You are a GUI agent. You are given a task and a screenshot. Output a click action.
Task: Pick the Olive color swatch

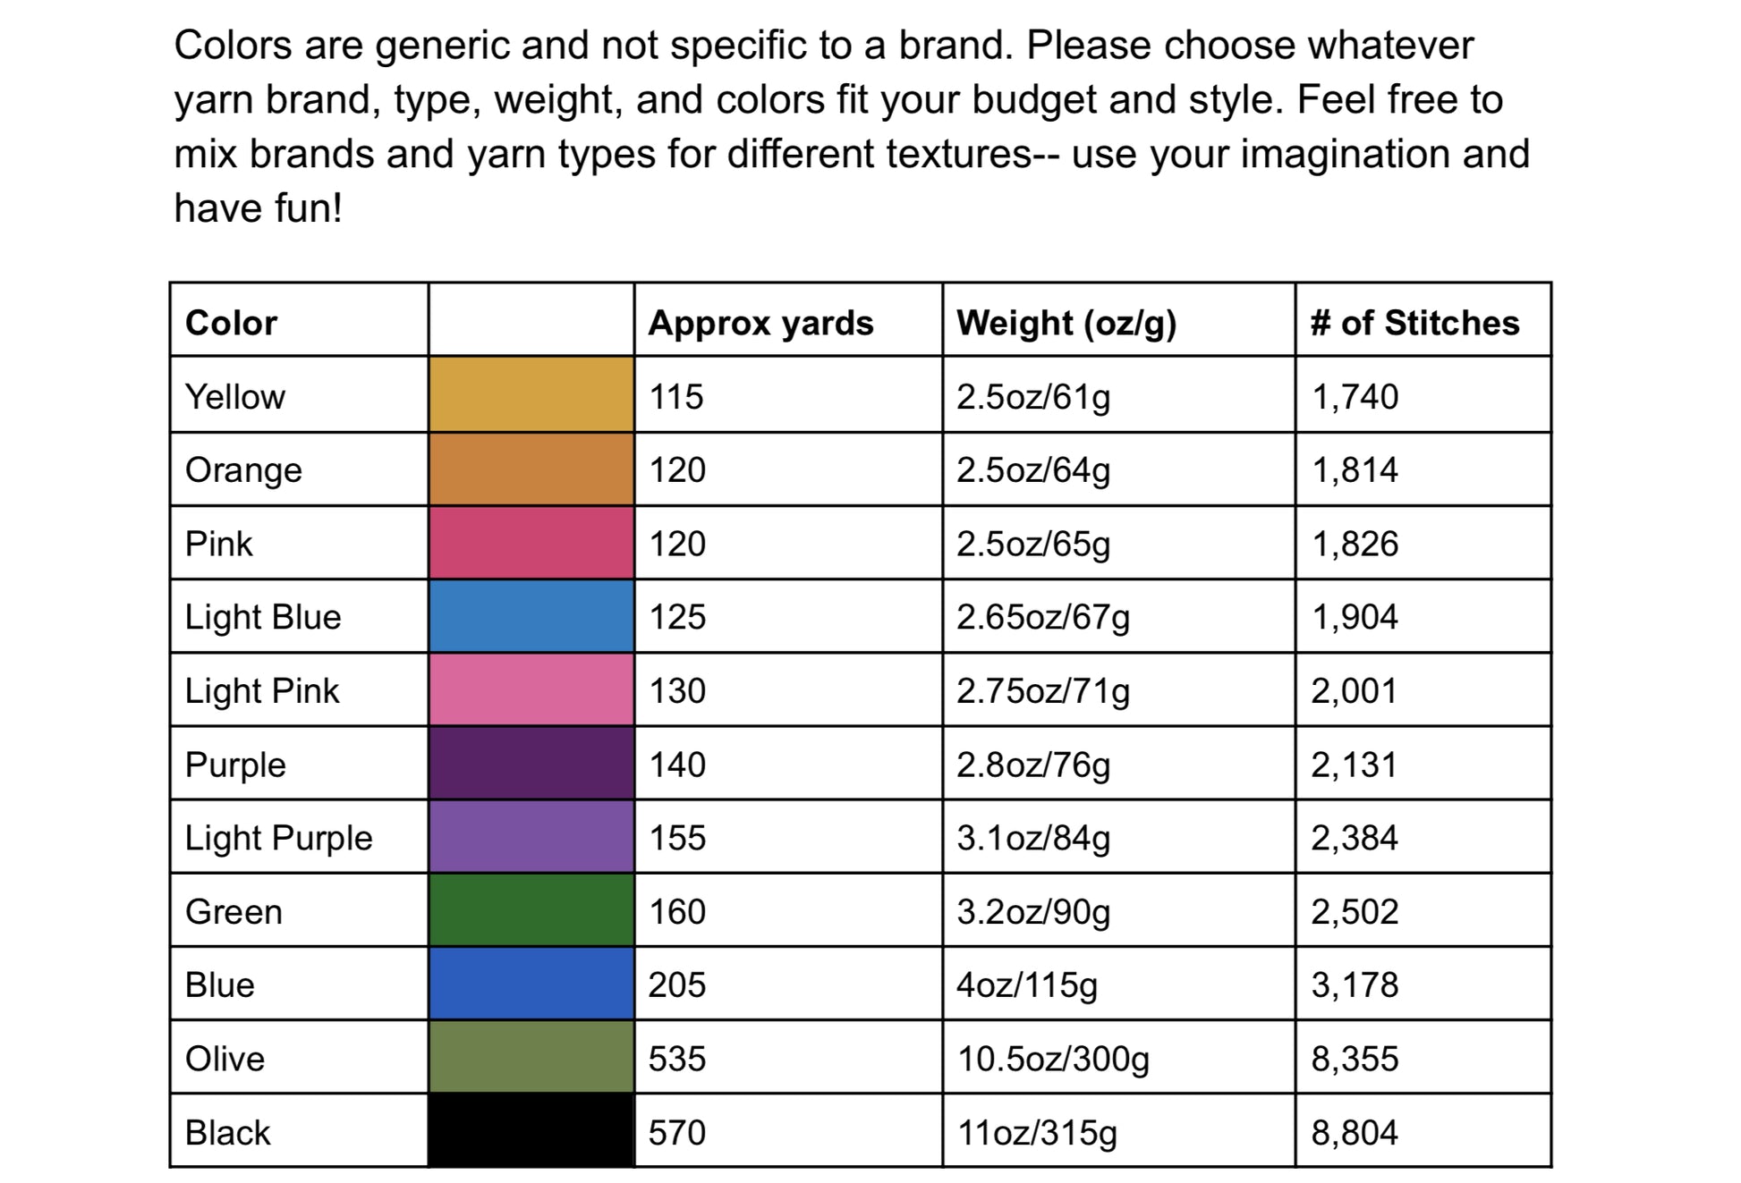click(x=531, y=1058)
